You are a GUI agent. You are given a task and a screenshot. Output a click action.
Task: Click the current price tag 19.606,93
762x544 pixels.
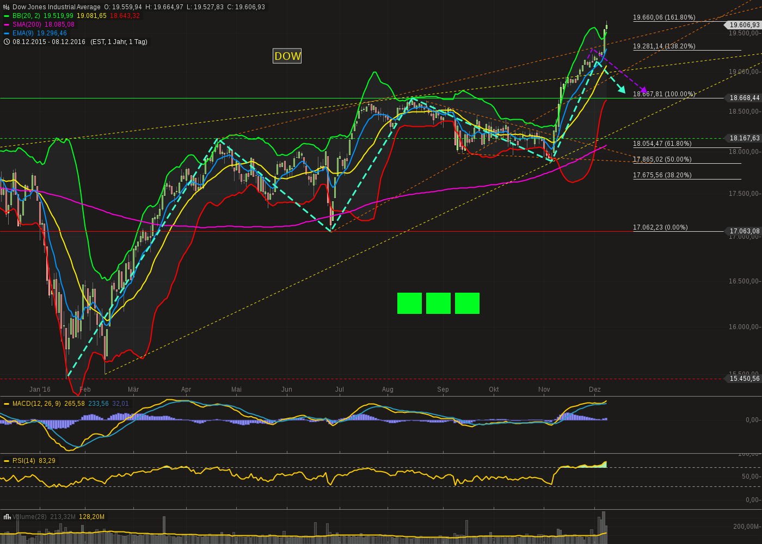743,25
